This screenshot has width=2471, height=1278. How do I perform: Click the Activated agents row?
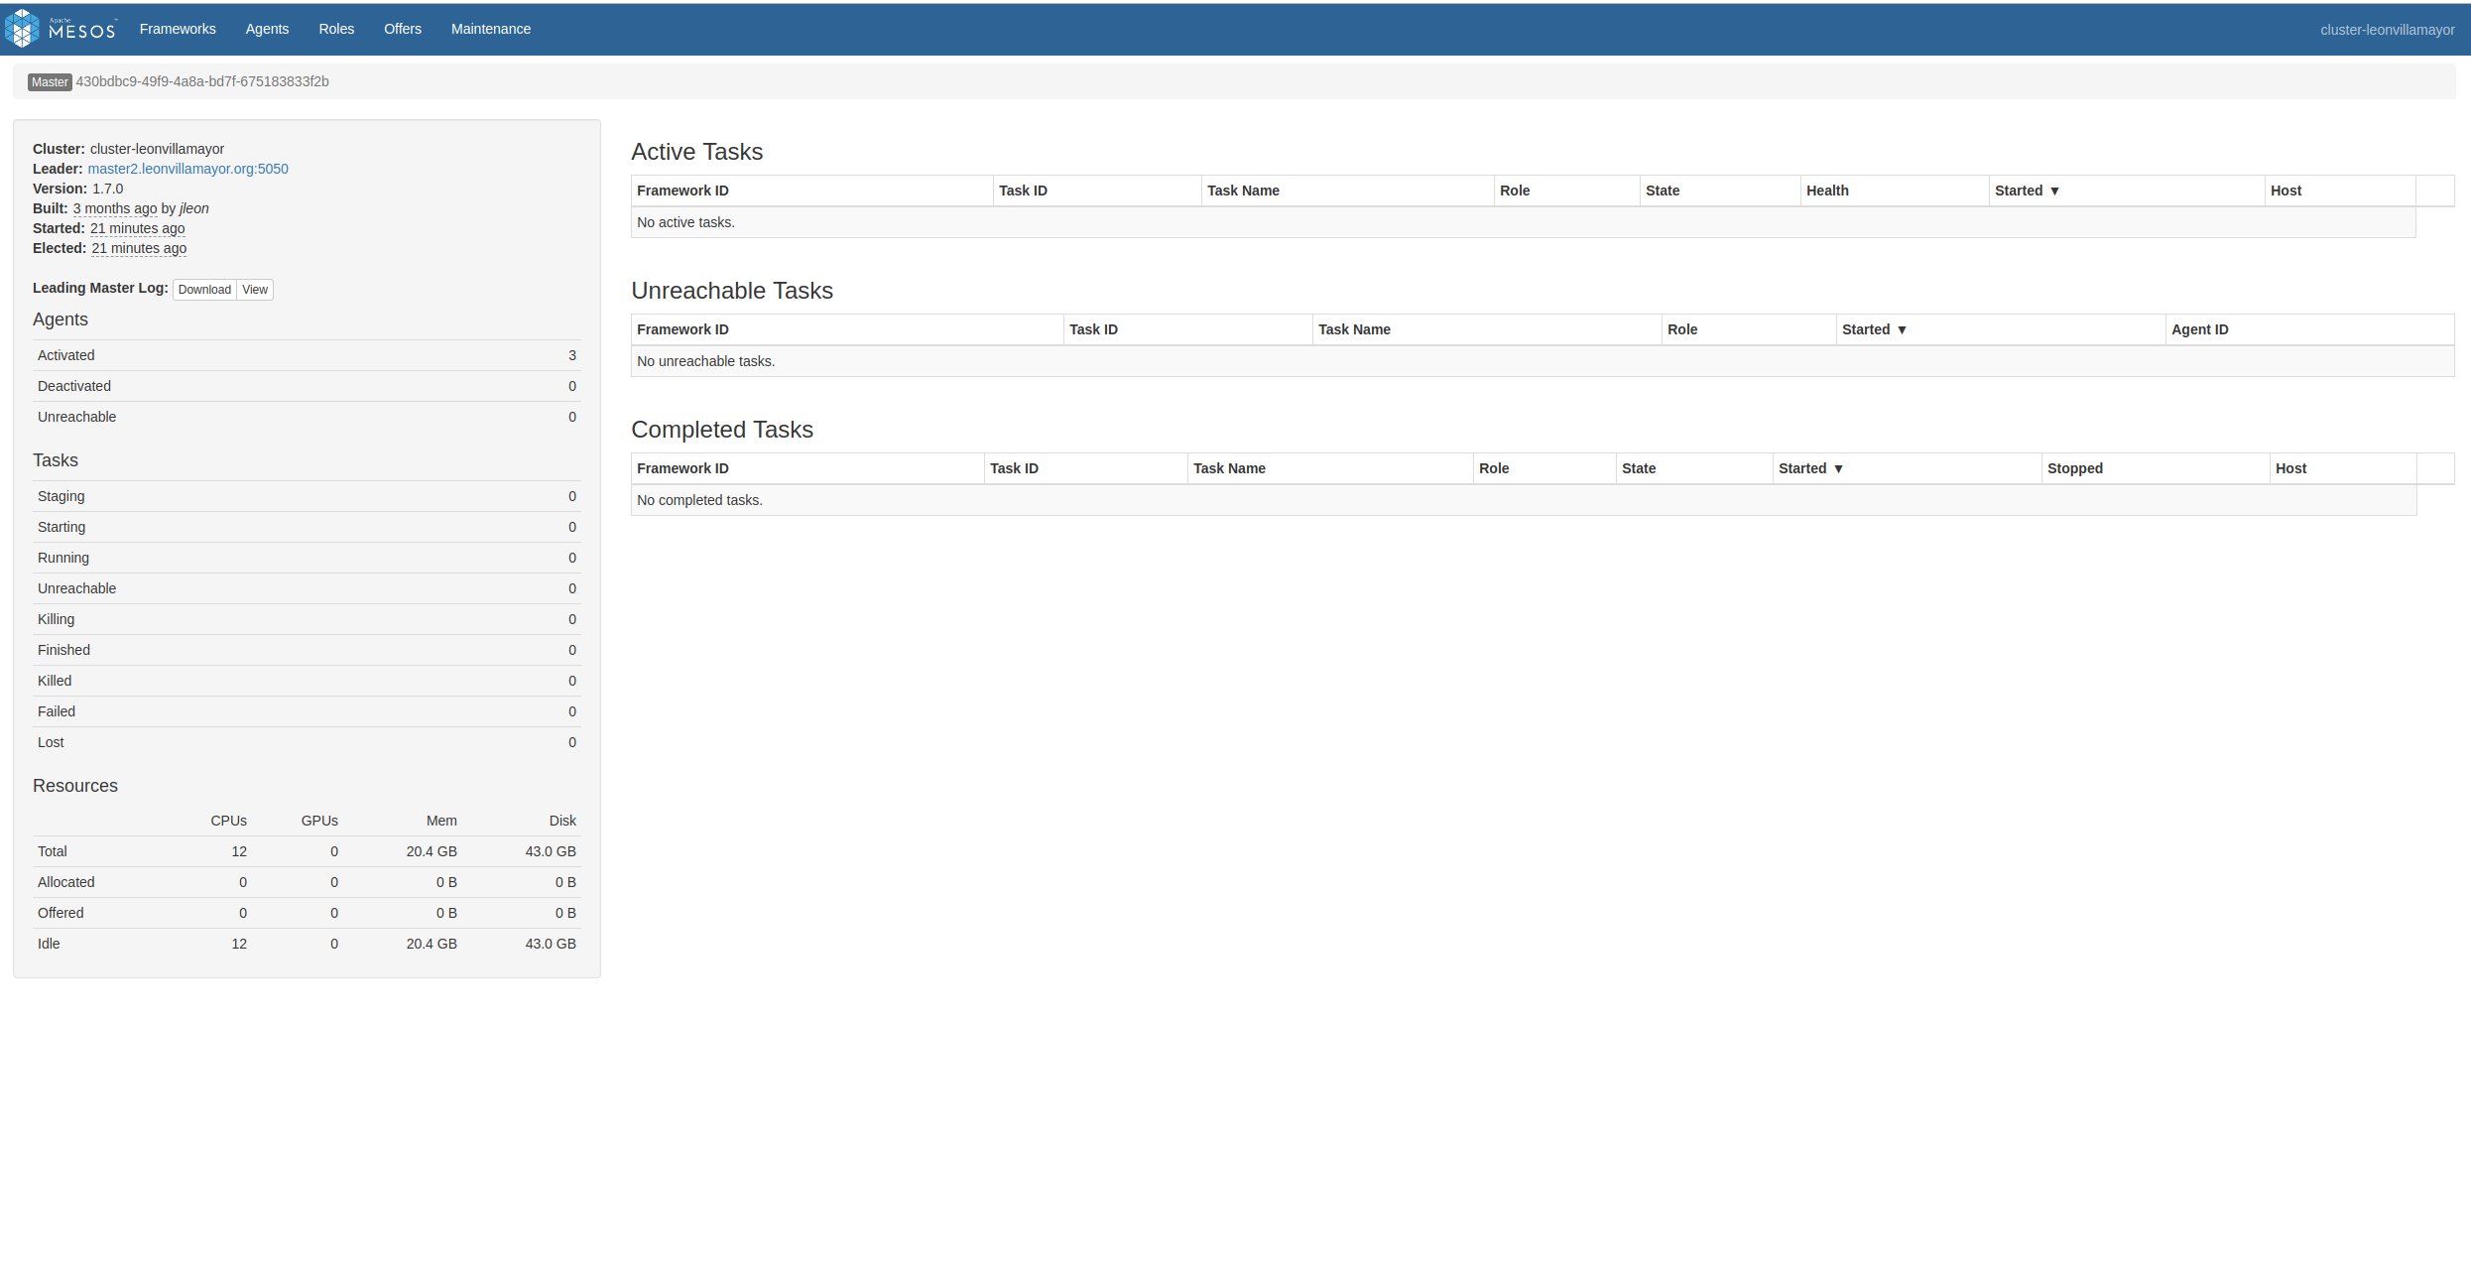coord(307,355)
